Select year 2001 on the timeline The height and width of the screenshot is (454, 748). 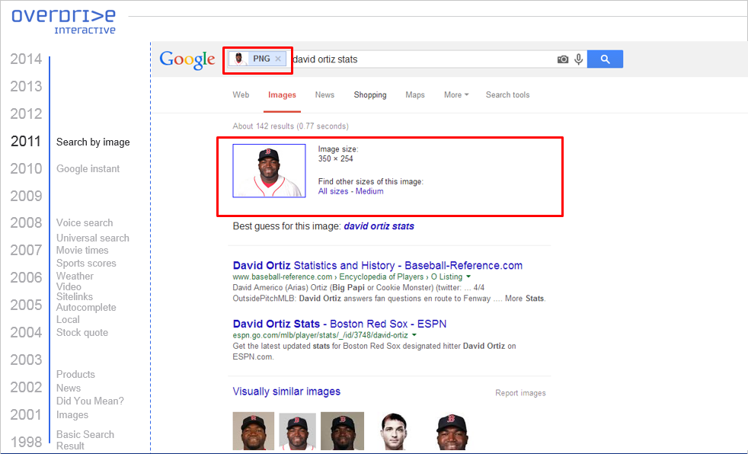(x=26, y=415)
